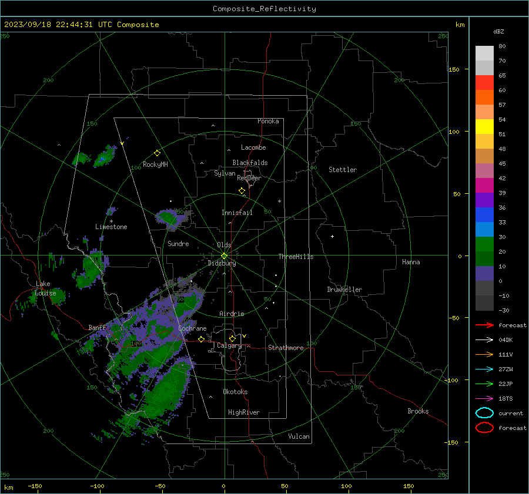Click the Ponoka label
The height and width of the screenshot is (494, 529).
tap(268, 121)
